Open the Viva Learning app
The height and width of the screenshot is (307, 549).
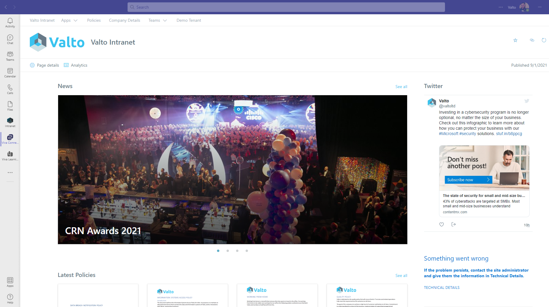10,155
